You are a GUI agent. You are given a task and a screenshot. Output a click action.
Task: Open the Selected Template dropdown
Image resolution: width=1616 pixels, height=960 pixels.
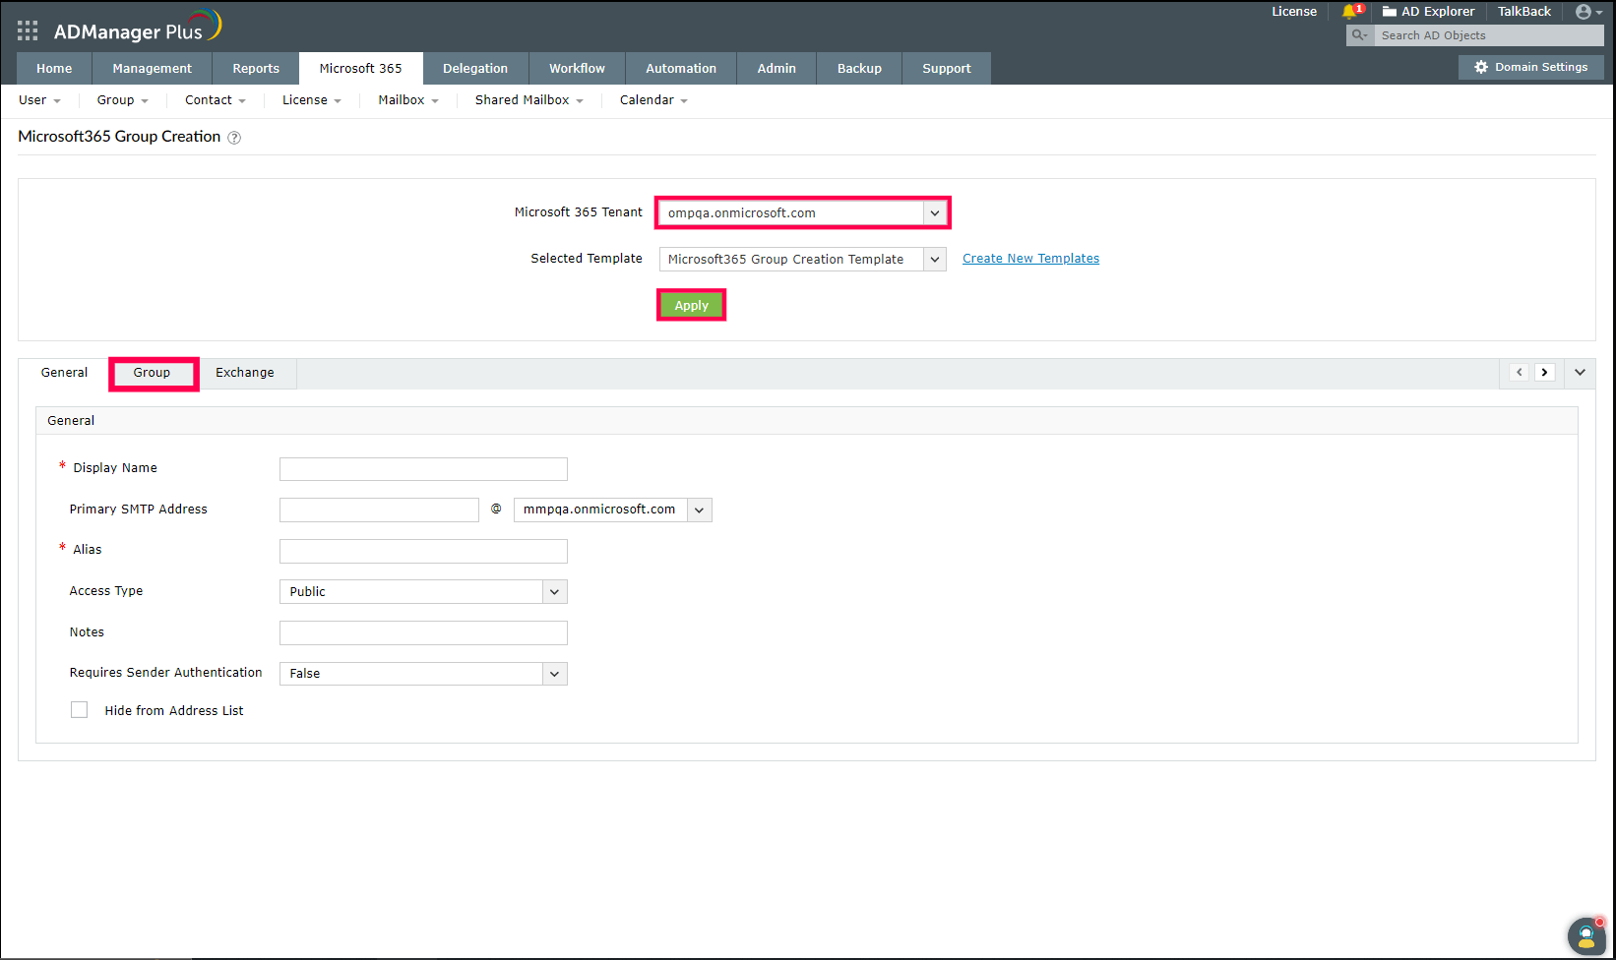click(x=803, y=259)
